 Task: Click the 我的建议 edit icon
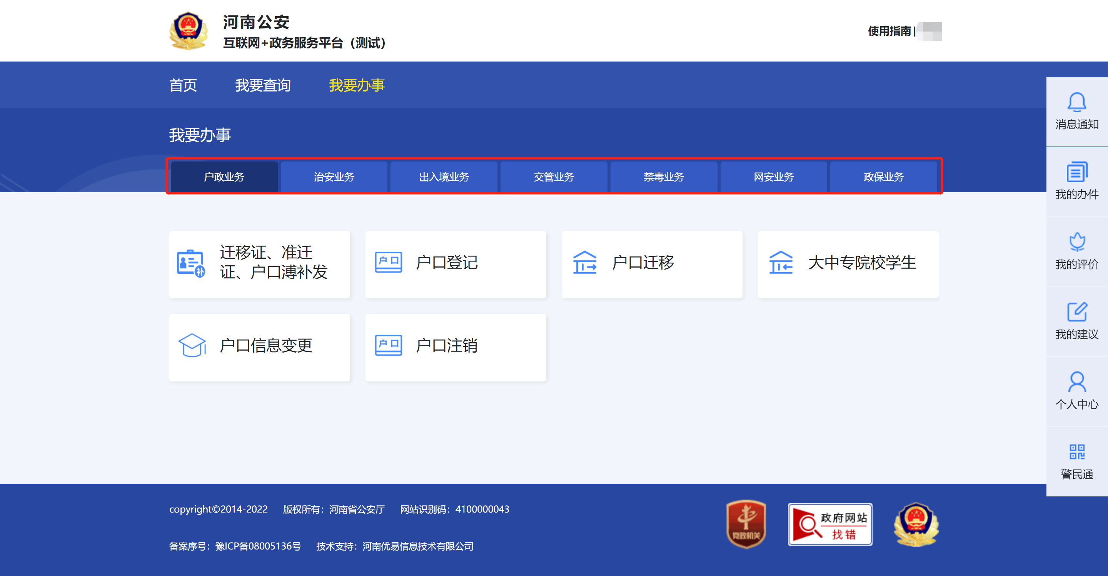pyautogui.click(x=1076, y=312)
